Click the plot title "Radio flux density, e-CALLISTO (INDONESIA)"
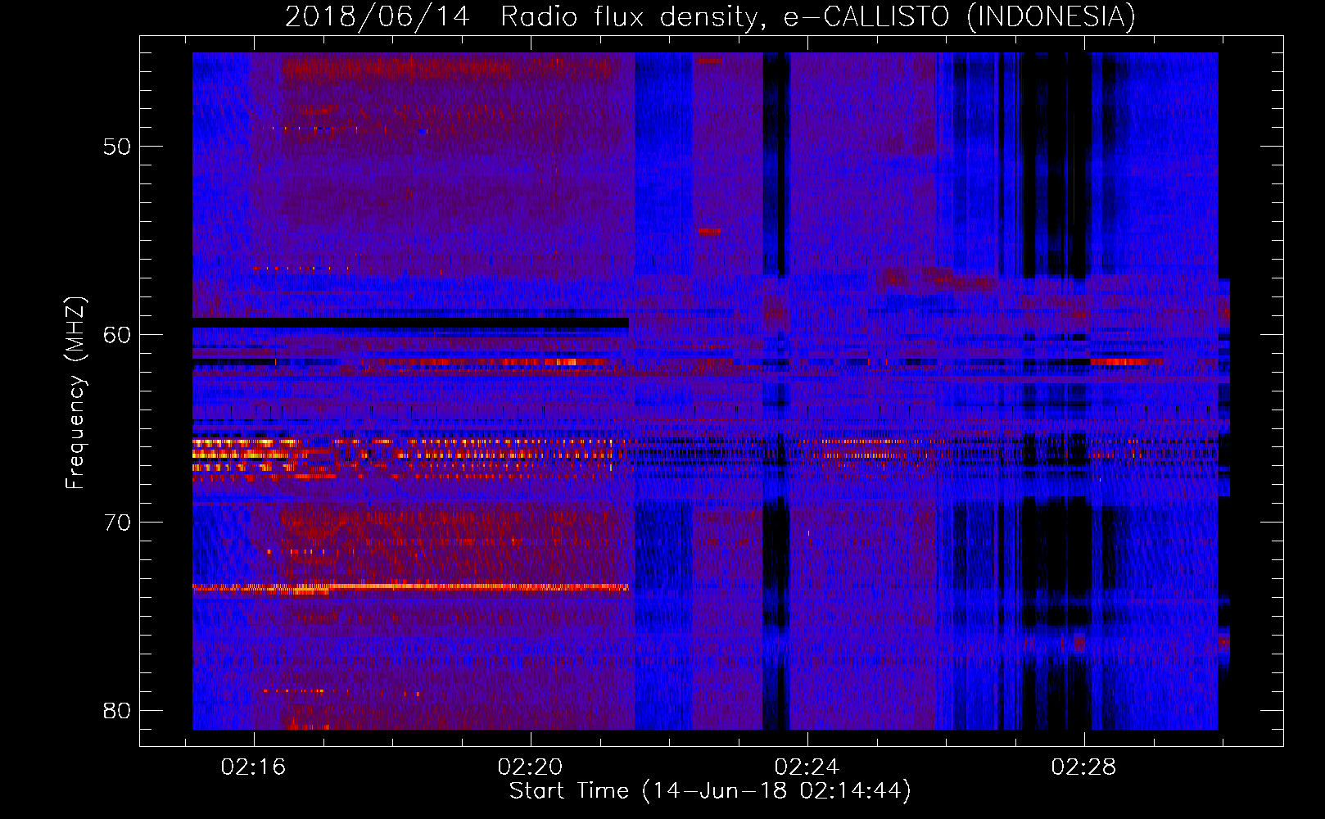 coord(818,16)
